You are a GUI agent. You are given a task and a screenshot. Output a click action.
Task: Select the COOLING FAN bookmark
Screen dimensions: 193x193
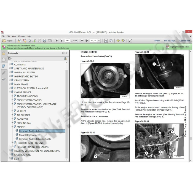coord(24,123)
